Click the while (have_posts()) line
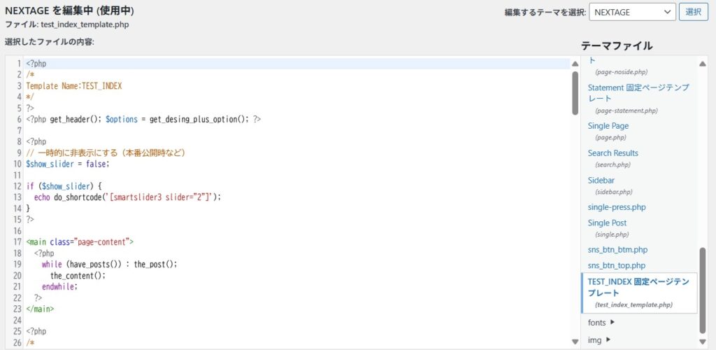The image size is (716, 350). click(109, 265)
